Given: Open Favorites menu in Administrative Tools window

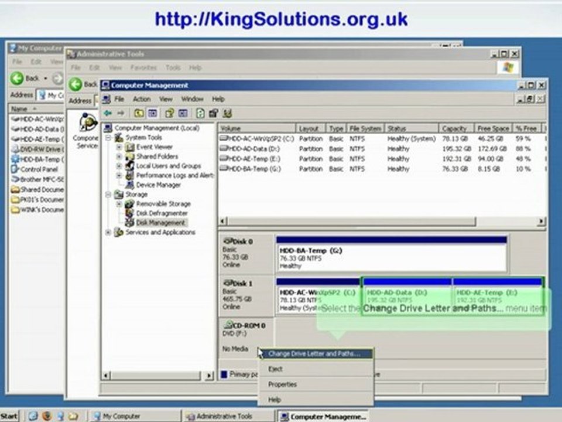Looking at the screenshot, I should 143,67.
